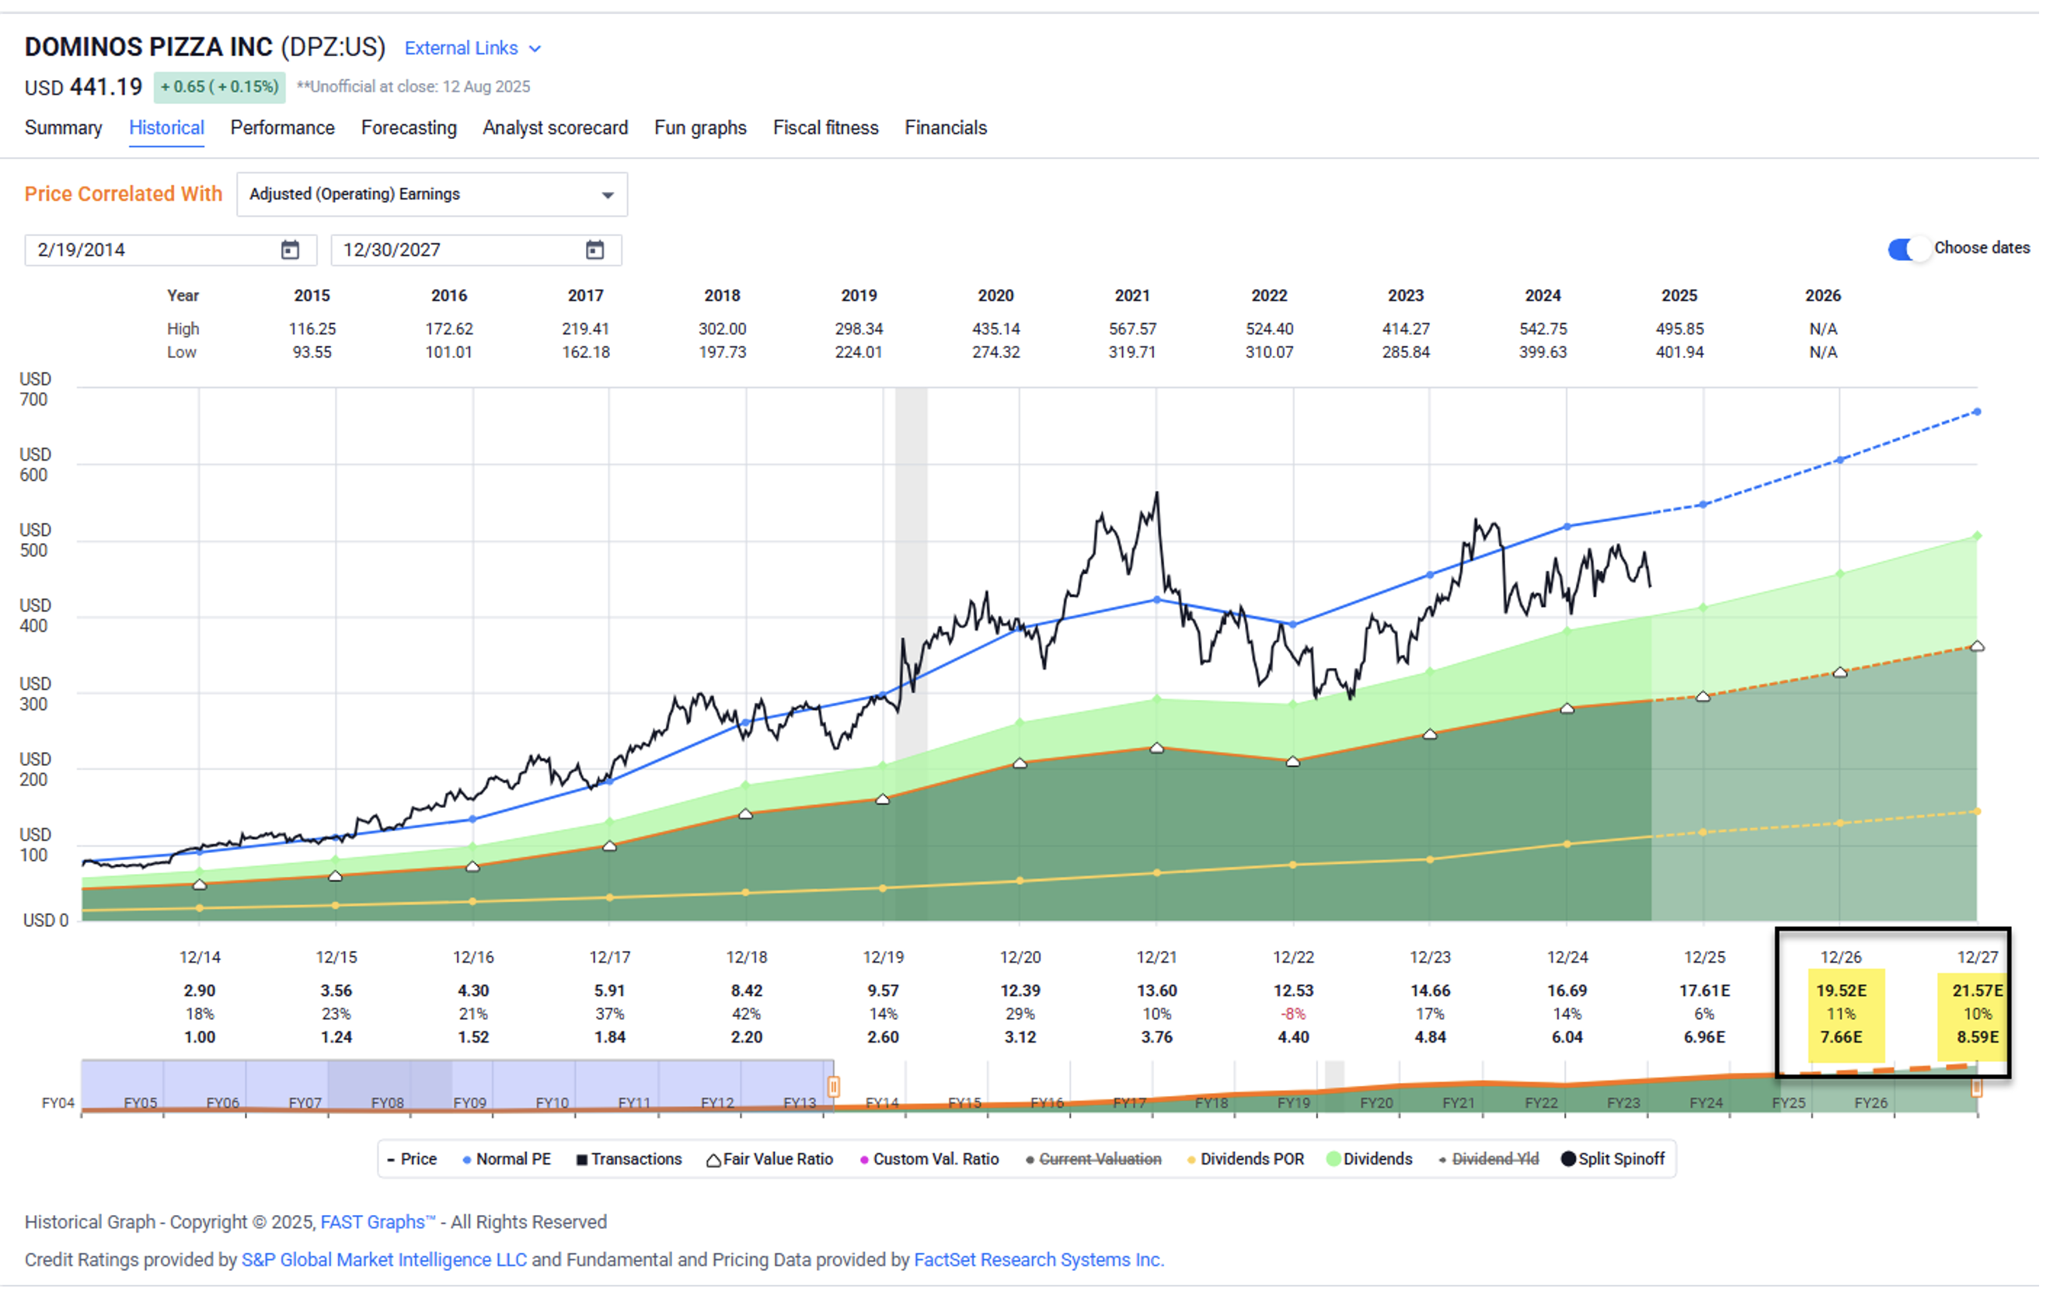Enable the Dividend Yld legend item
Screen dimensions: 2050x1302
pyautogui.click(x=1489, y=1159)
